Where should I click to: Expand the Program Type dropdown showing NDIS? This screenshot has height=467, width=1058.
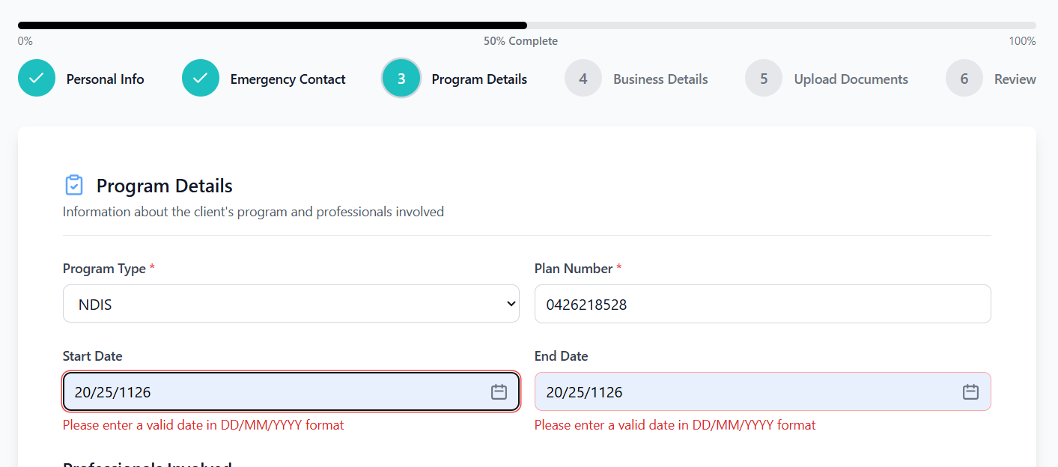[x=291, y=304]
